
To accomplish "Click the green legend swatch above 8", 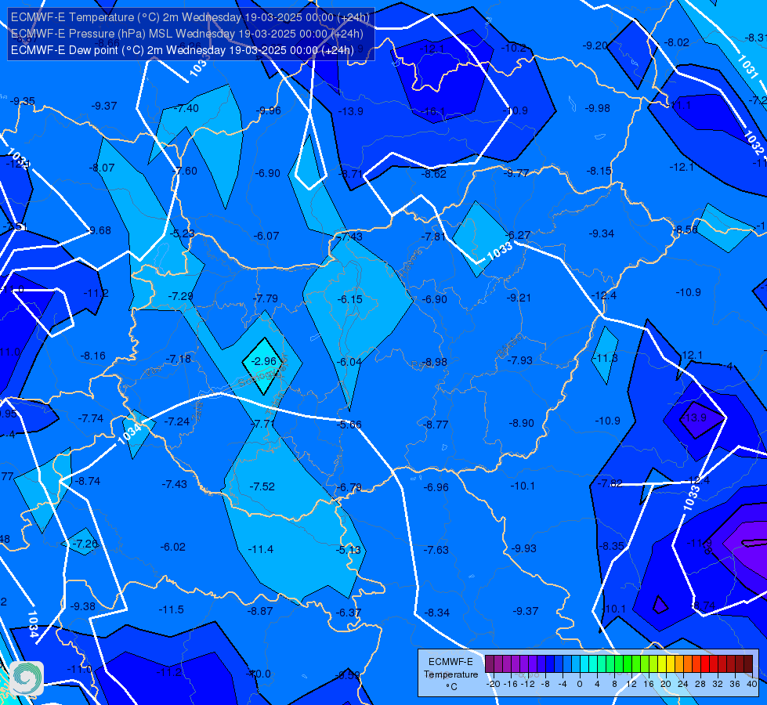I will tap(619, 664).
